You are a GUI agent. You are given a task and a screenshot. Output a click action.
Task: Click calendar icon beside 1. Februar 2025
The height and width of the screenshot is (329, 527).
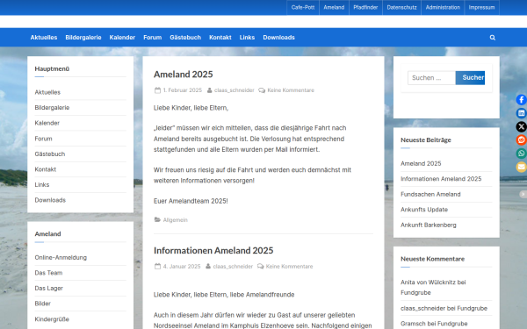click(x=157, y=90)
